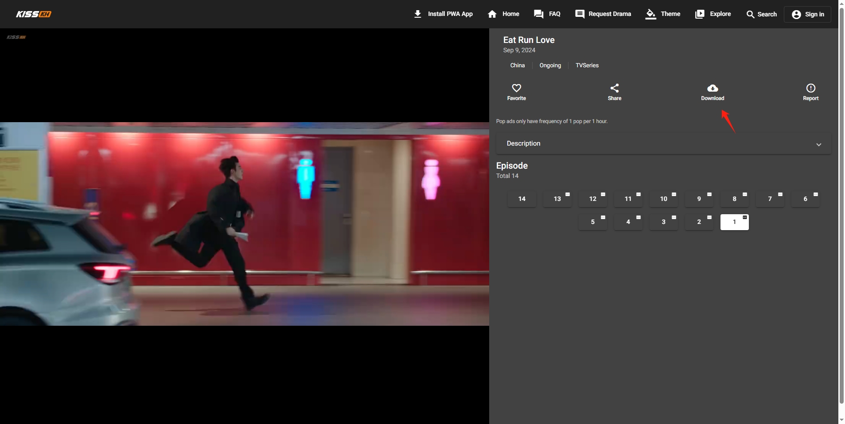Click the Report exclamation icon
845x424 pixels.
[x=810, y=88]
